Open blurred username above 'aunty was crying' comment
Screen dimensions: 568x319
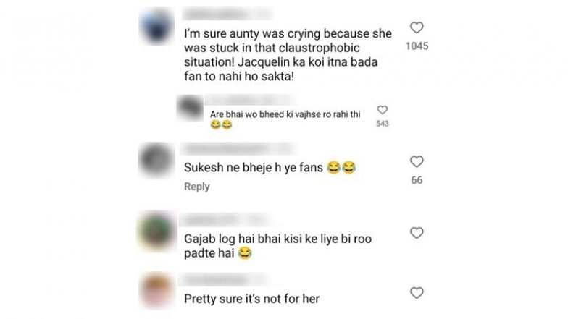pyautogui.click(x=227, y=14)
